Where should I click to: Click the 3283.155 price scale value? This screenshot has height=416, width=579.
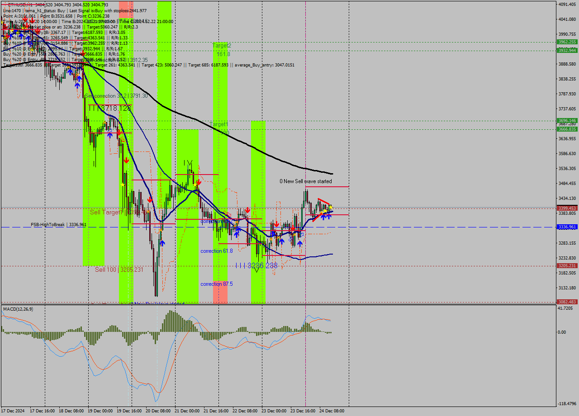[567, 243]
